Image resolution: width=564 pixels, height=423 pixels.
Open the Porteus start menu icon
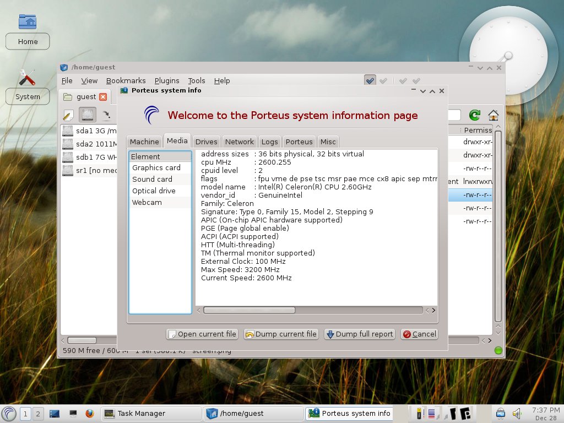[x=9, y=414]
